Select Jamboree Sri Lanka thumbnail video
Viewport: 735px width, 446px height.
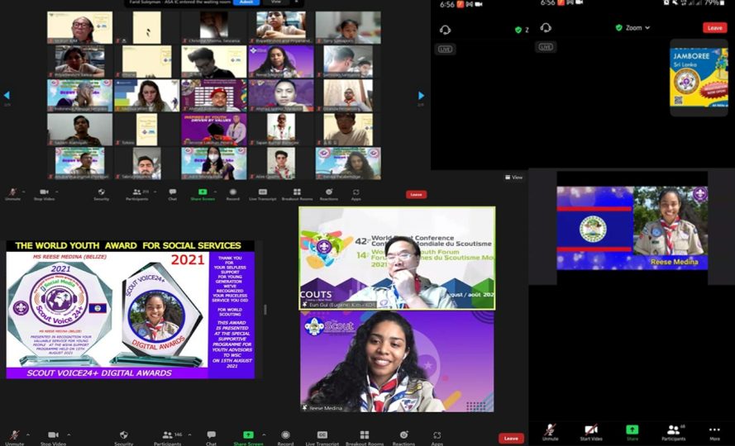pos(699,78)
